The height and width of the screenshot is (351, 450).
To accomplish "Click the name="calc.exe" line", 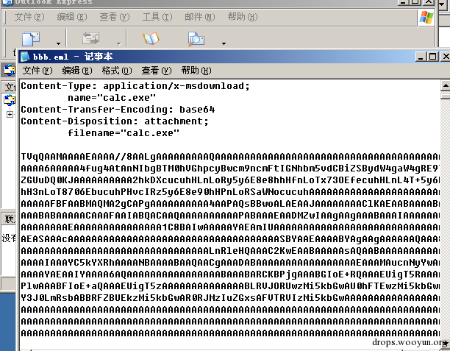I will [112, 98].
